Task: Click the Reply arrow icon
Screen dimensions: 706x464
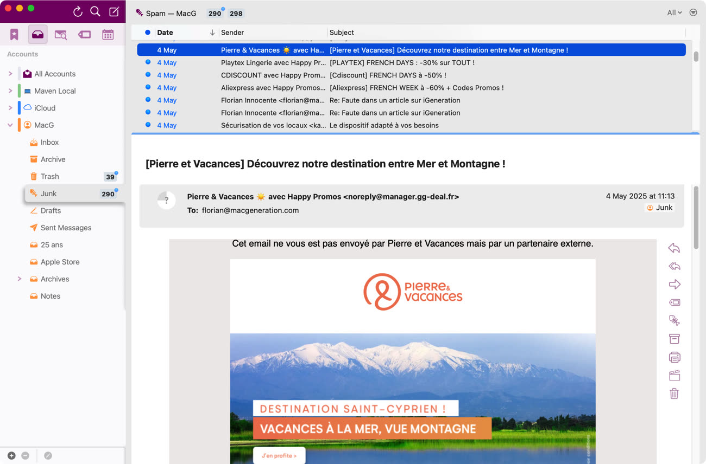Action: click(x=674, y=248)
